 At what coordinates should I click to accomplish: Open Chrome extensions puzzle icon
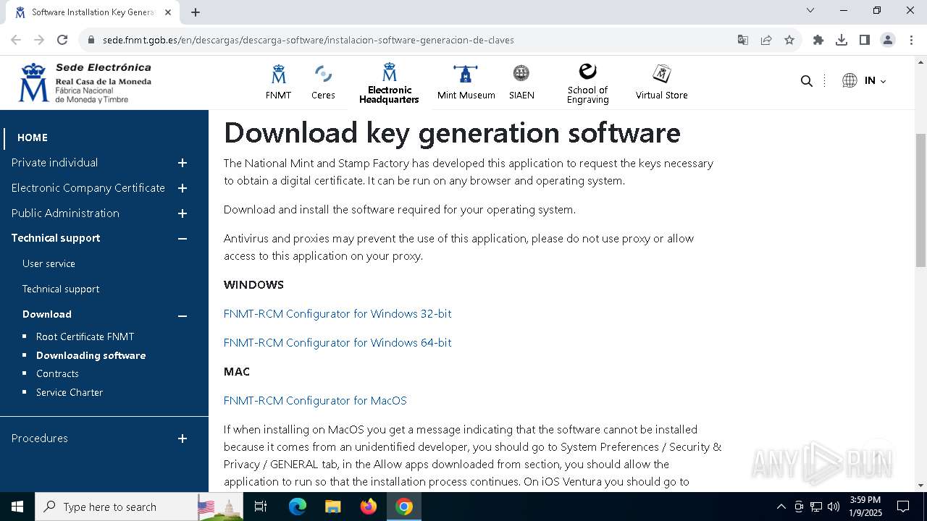pos(818,40)
